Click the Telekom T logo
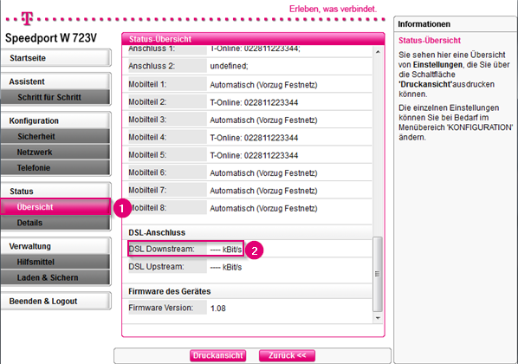 pyautogui.click(x=27, y=18)
